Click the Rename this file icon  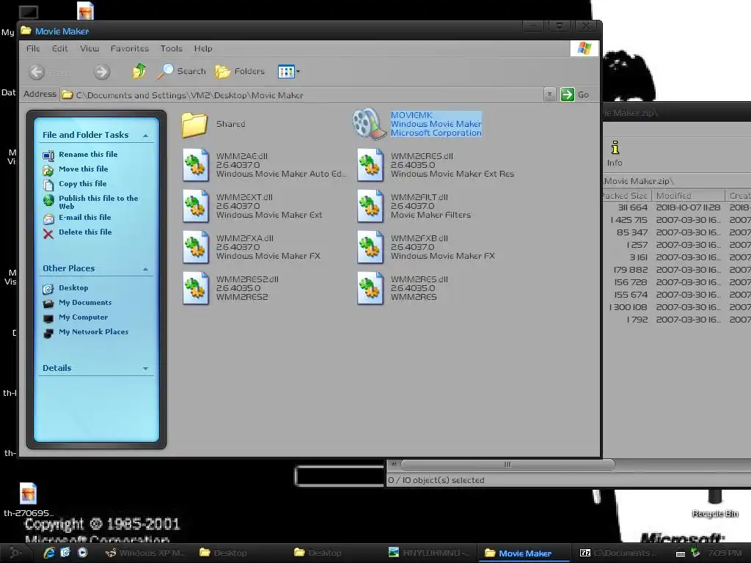pos(48,155)
